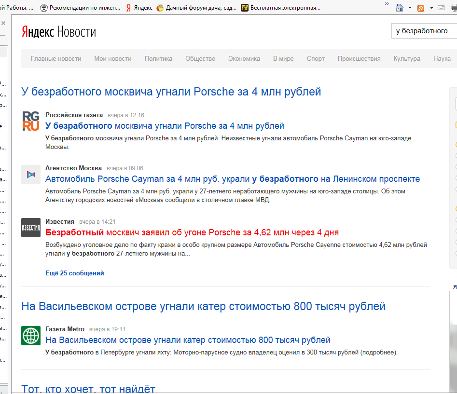Expand 'Ещё 25 сообщений' link

coord(74,273)
